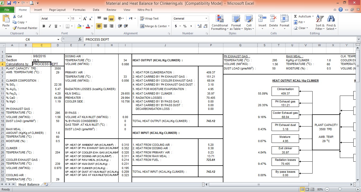Switch to the Data tab
This screenshot has height=192, width=361.
(96, 10)
